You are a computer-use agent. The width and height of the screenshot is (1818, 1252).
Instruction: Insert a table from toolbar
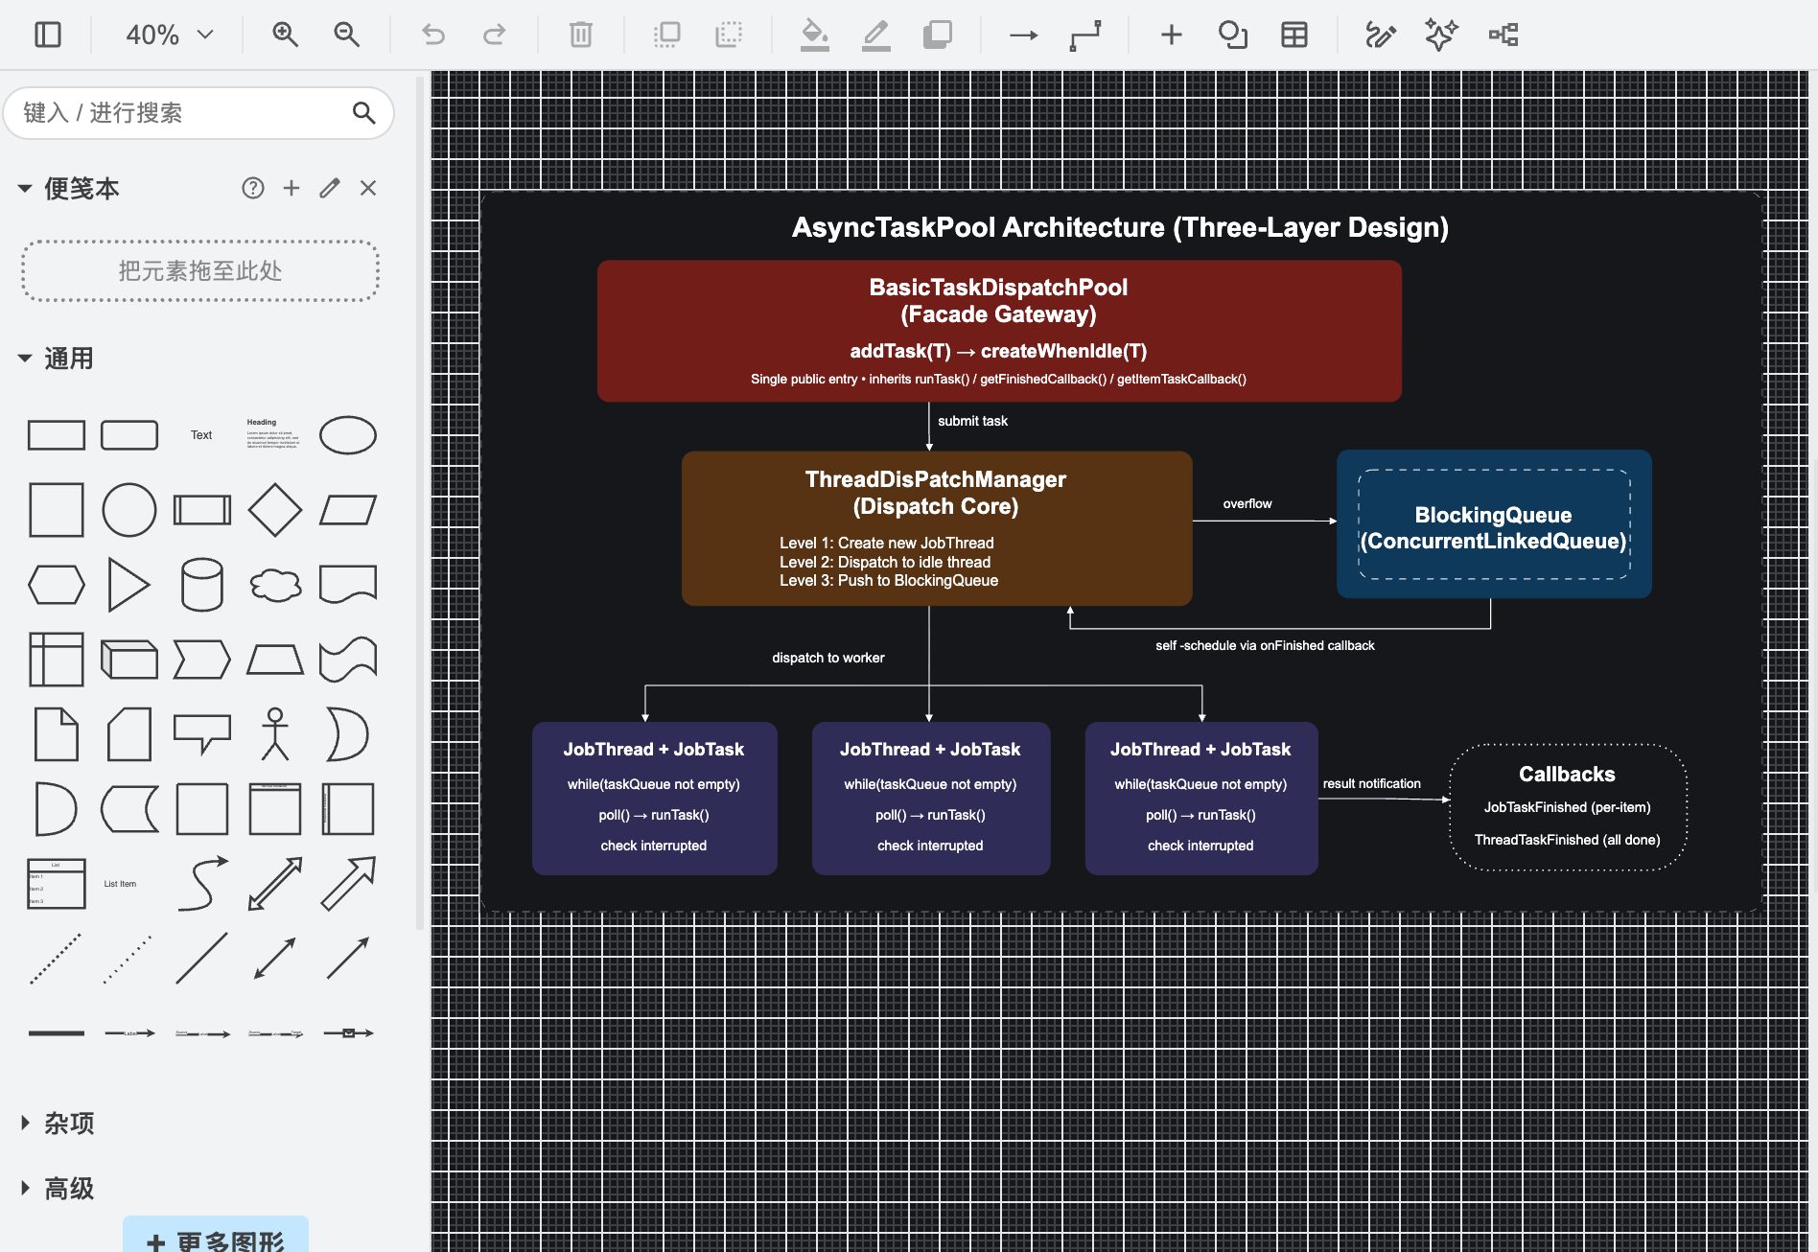click(x=1294, y=35)
